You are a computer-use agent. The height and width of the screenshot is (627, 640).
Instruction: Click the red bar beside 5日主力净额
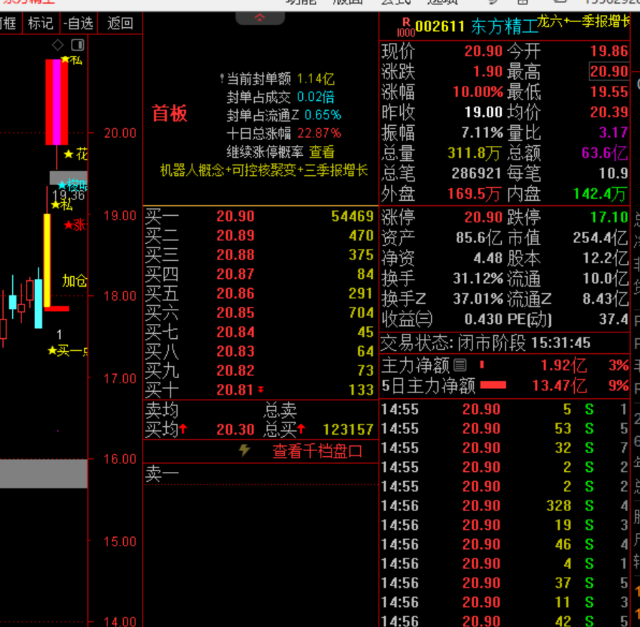coord(493,385)
